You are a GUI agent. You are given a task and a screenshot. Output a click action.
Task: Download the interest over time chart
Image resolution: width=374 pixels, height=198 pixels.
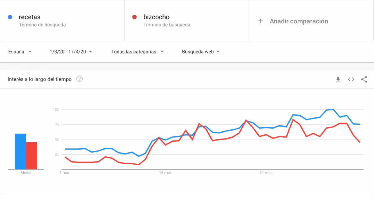pos(338,80)
